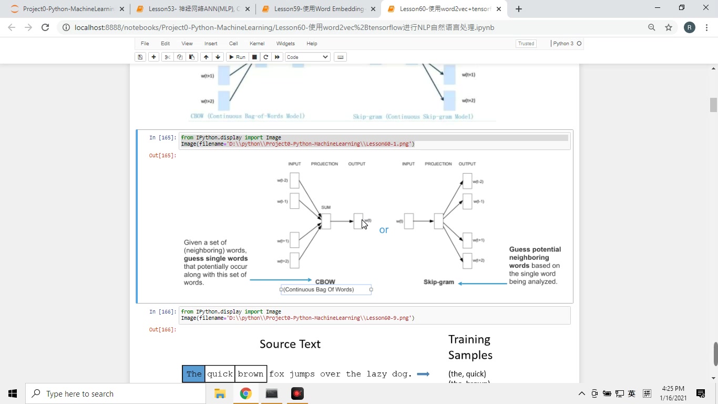Click the battery status tray icon
The height and width of the screenshot is (404, 718).
click(x=607, y=393)
